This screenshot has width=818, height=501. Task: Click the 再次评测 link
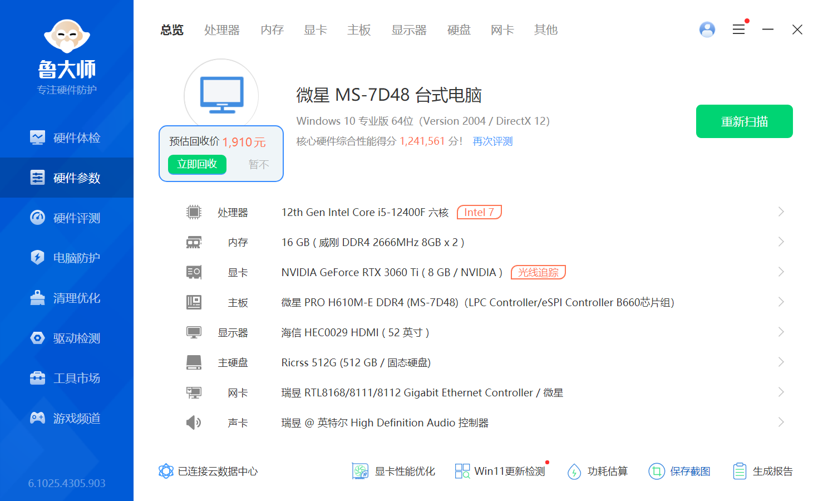click(492, 141)
